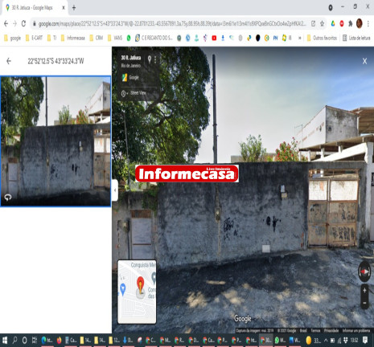
Task: Open the 'Informecasa' bookmarks folder
Action: coord(73,38)
